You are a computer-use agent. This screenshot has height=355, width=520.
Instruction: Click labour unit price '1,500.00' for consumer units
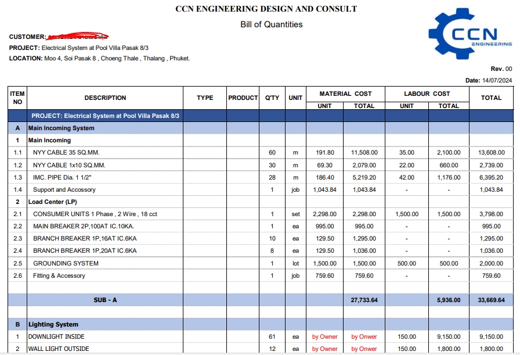[x=407, y=214]
